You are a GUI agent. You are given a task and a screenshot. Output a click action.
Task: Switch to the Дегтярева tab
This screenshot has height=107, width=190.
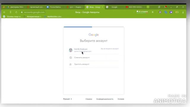(15, 7)
